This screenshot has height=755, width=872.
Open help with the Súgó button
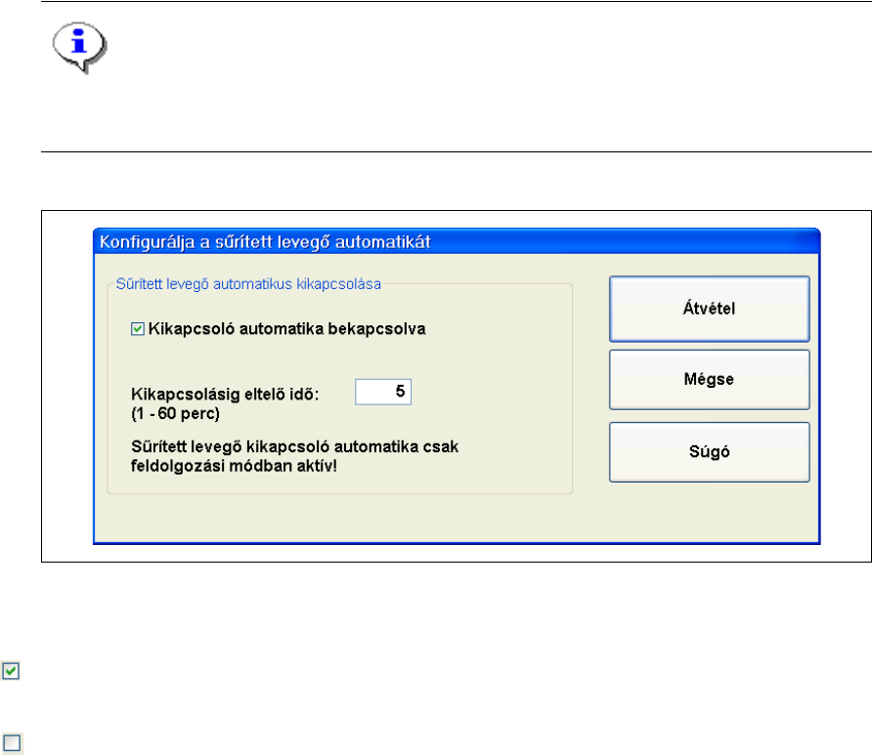(x=709, y=451)
